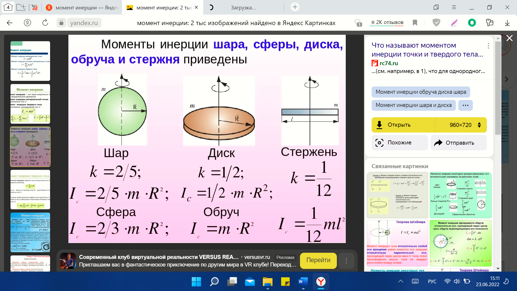Open a new tab with the plus button

[295, 7]
